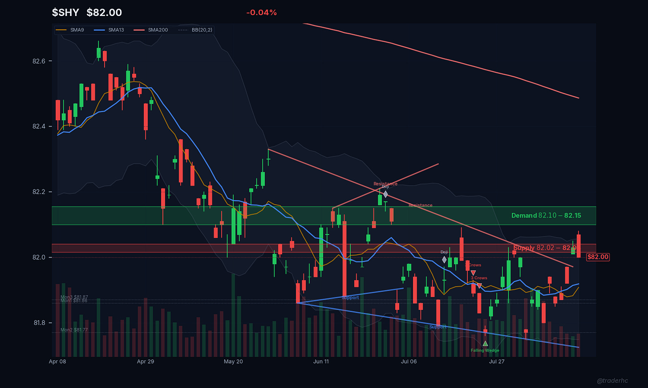Viewport: 648px width, 388px height.
Task: Click the 82.2 price axis label
Action: coord(39,192)
